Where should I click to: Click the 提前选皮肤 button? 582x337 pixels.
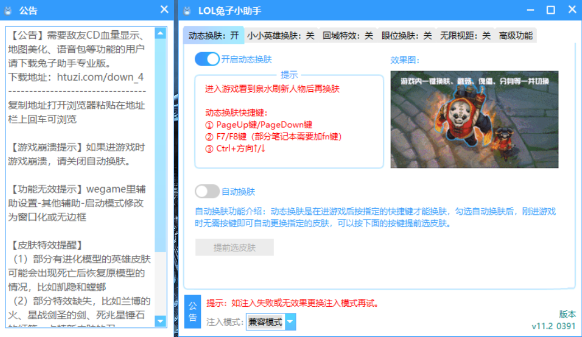[234, 247]
